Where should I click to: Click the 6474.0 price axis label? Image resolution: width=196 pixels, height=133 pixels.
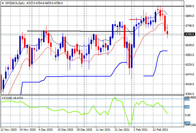tap(190, 74)
